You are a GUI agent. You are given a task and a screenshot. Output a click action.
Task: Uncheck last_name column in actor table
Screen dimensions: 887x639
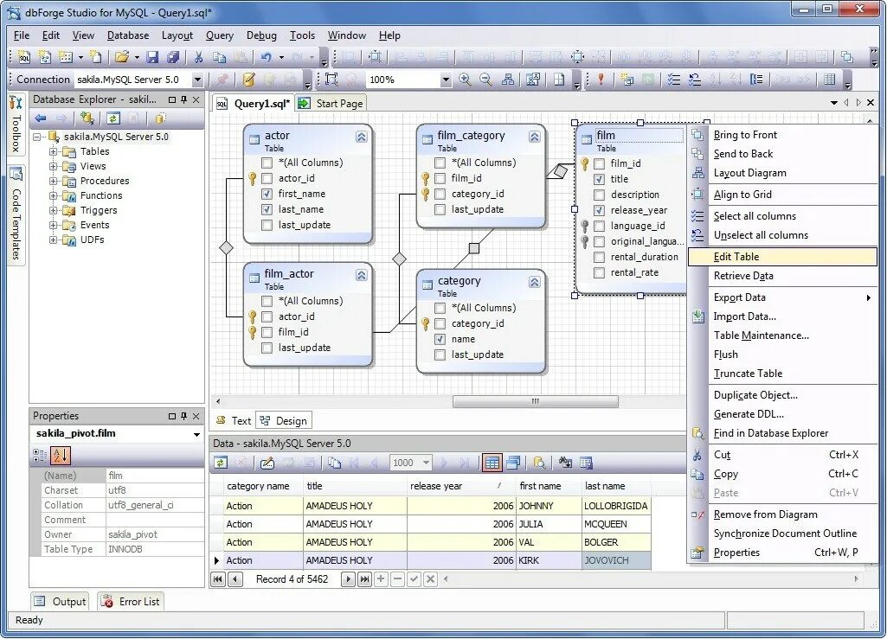267,209
